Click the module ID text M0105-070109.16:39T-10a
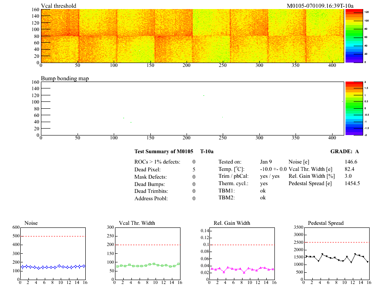Viewport: 386px width, 290px height. 320,6
